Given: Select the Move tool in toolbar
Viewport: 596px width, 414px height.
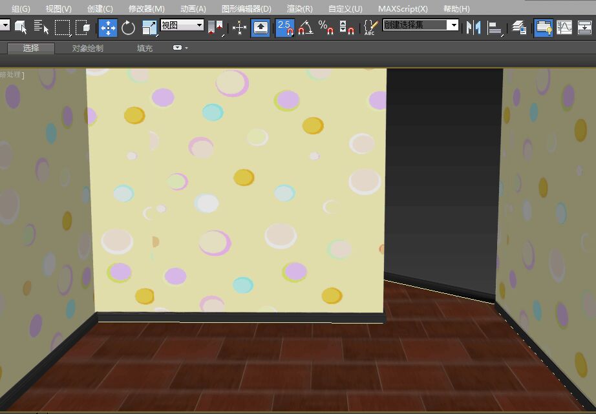Looking at the screenshot, I should (x=107, y=28).
